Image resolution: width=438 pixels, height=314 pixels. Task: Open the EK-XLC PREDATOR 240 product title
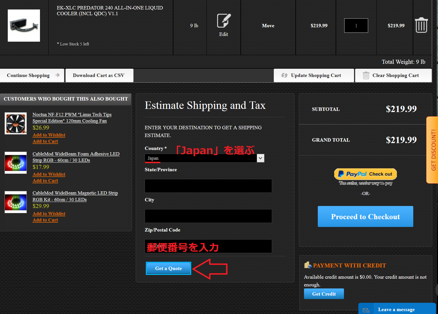click(110, 11)
